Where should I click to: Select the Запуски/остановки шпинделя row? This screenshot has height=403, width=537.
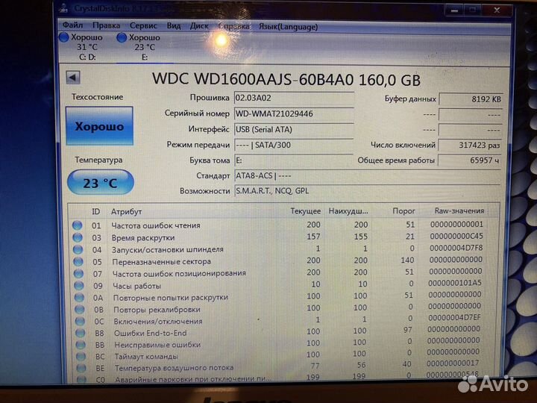(x=281, y=249)
